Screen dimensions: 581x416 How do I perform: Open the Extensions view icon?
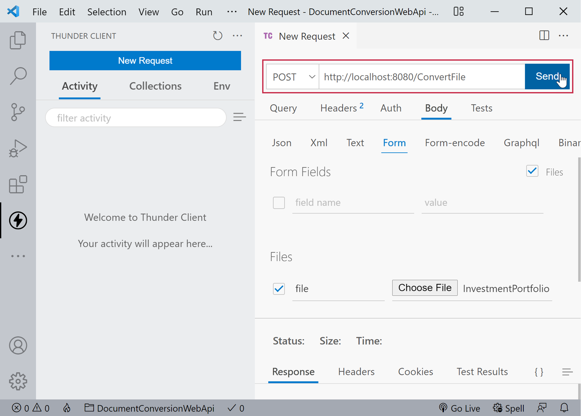pos(18,185)
